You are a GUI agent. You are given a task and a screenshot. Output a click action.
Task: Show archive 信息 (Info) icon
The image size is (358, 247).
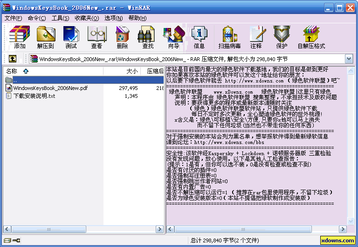pyautogui.click(x=200, y=34)
